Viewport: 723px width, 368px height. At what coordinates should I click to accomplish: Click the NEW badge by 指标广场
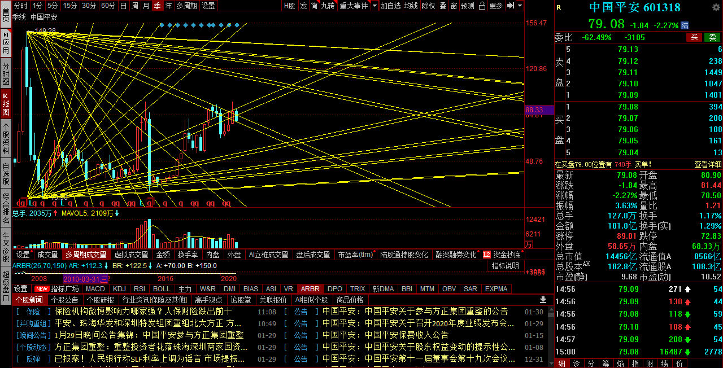(42, 289)
